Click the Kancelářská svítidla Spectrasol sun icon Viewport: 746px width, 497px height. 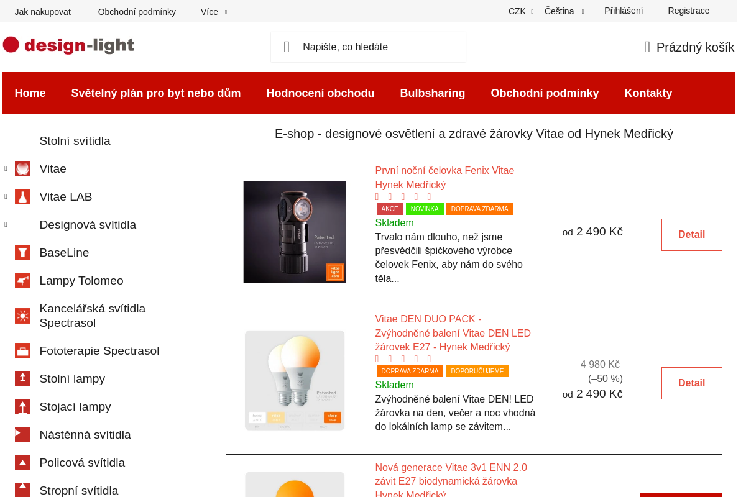coord(22,316)
